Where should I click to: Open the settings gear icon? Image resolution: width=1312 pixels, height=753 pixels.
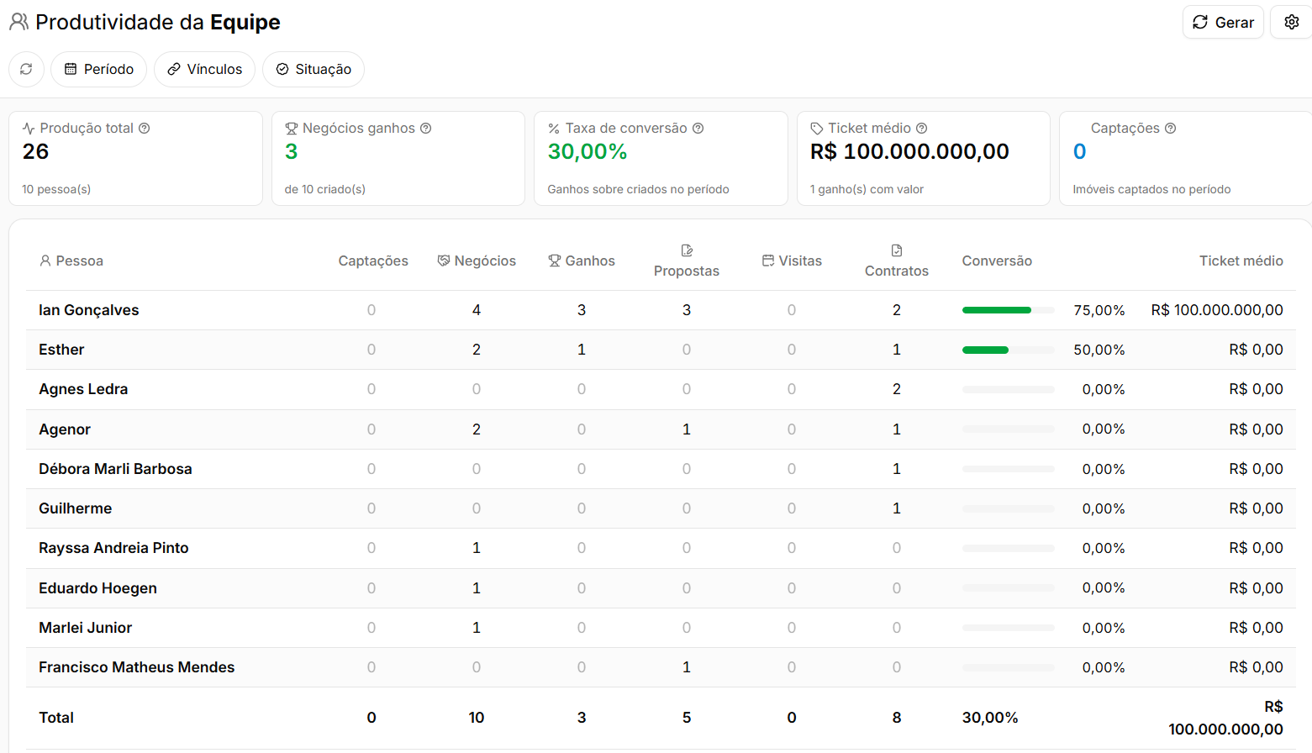click(x=1292, y=22)
